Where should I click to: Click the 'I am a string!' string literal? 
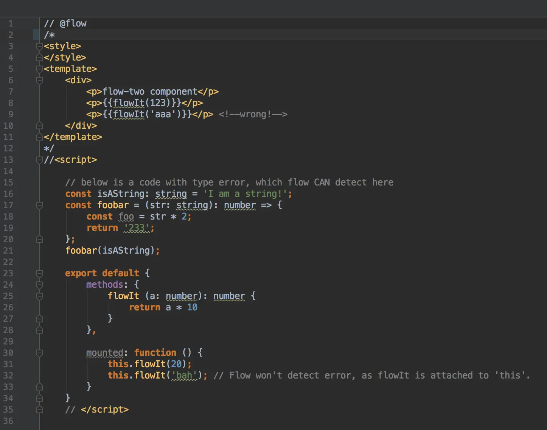[x=245, y=194]
